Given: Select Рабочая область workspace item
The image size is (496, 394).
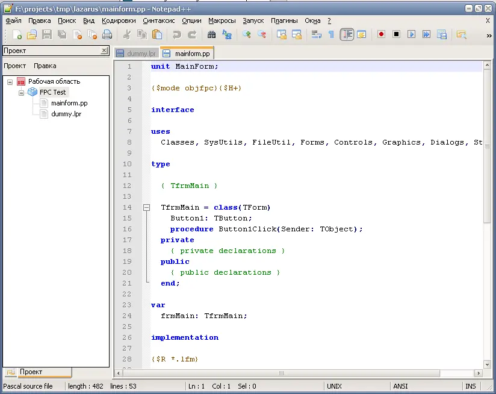Looking at the screenshot, I should pyautogui.click(x=54, y=81).
